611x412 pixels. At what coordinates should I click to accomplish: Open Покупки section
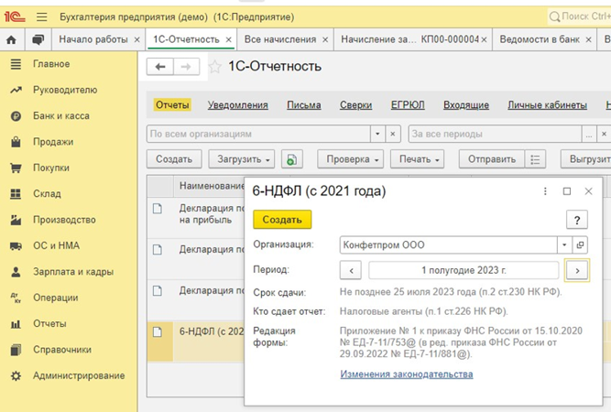tap(51, 168)
